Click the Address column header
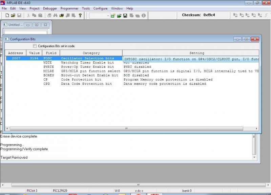 [x=16, y=53]
